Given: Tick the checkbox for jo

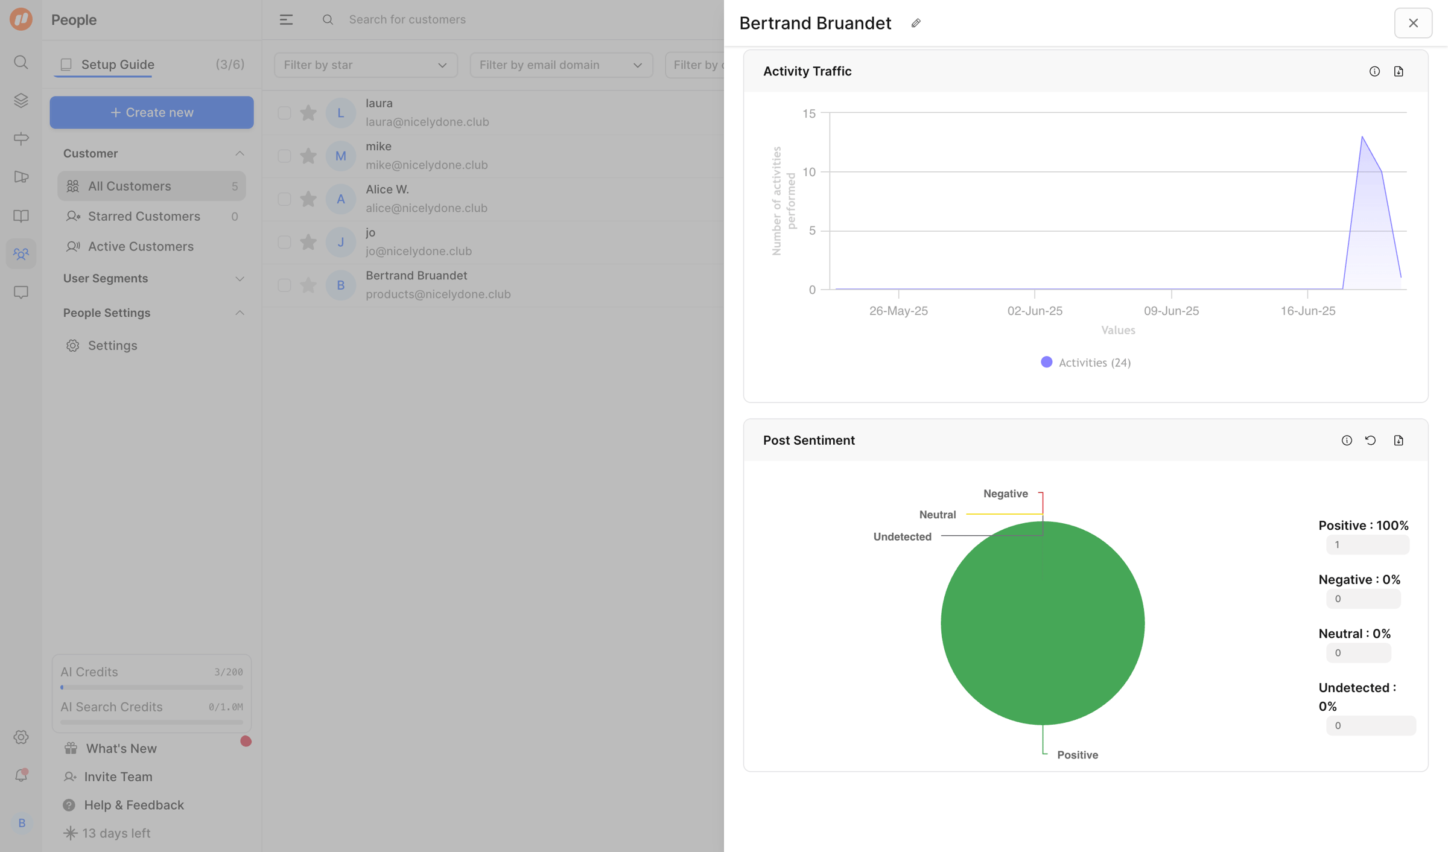Looking at the screenshot, I should pos(284,242).
